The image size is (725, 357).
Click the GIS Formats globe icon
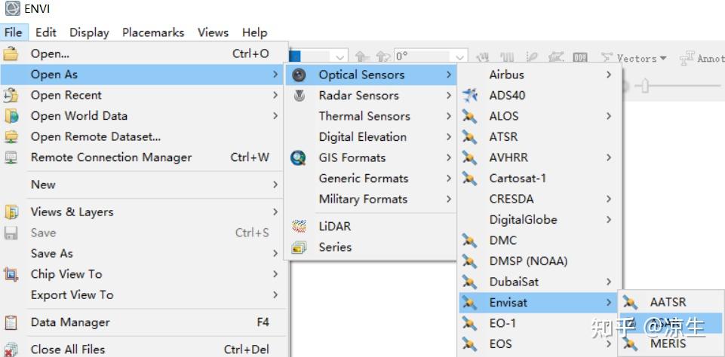coord(300,157)
